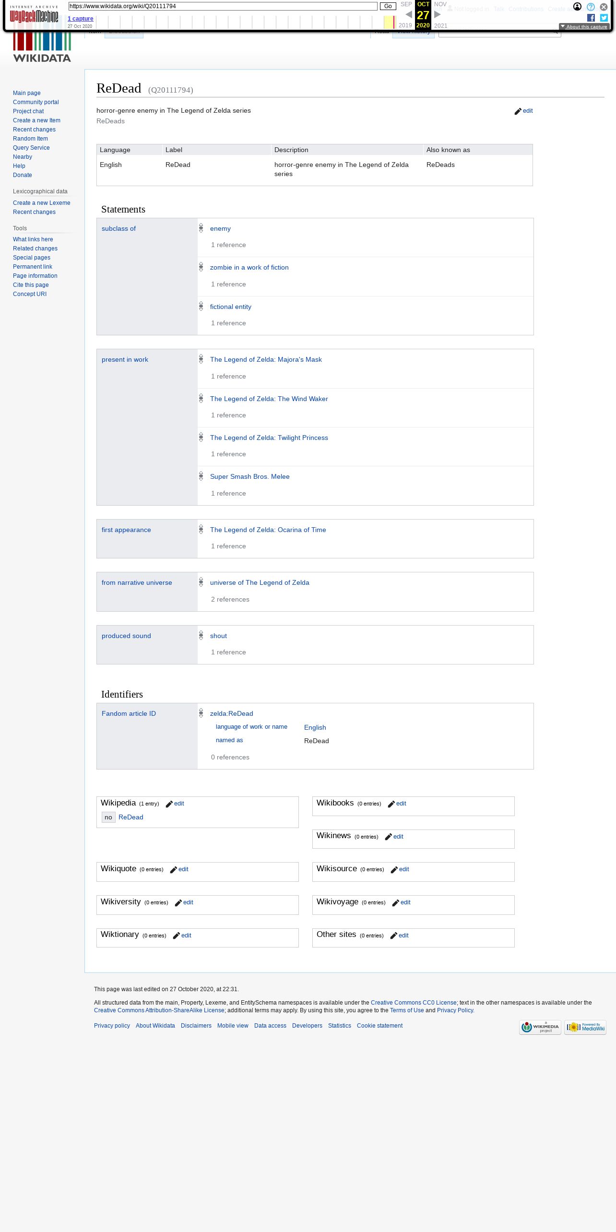Viewport: 616px width, 1232px height.
Task: Share capture via Facebook icon
Action: (591, 18)
